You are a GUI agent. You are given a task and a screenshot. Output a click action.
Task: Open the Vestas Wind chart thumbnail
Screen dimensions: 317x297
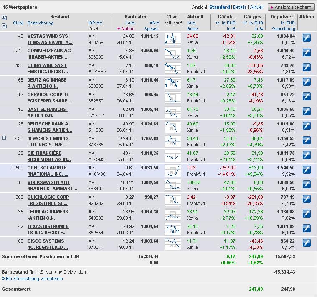point(172,39)
